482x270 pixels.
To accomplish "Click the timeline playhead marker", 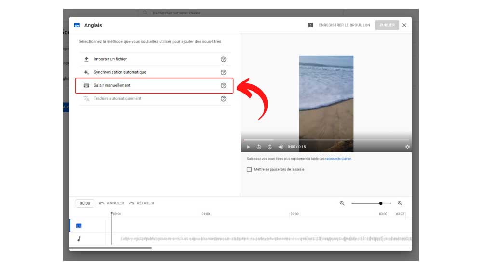I will 112,213.
